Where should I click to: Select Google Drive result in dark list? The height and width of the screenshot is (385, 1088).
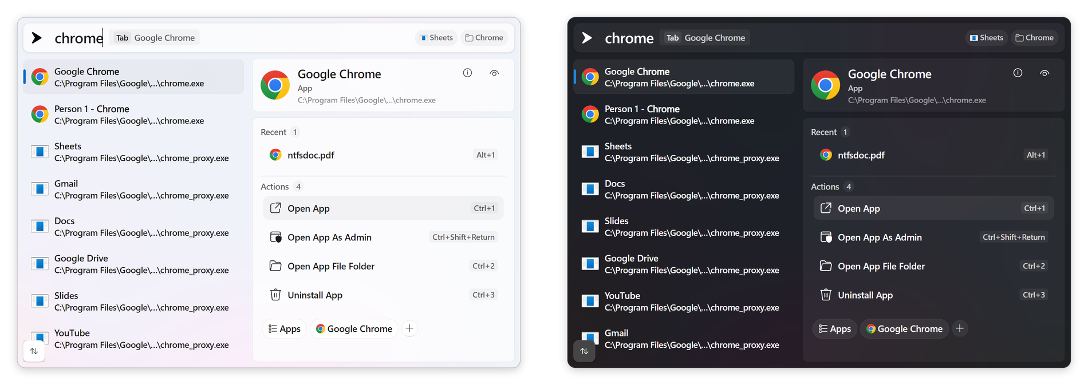tap(684, 264)
